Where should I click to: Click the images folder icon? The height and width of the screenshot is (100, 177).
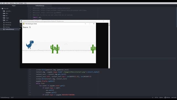pos(4,18)
